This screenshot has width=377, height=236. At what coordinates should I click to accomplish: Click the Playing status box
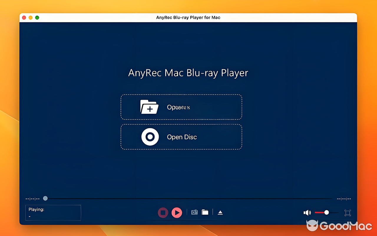pyautogui.click(x=53, y=212)
